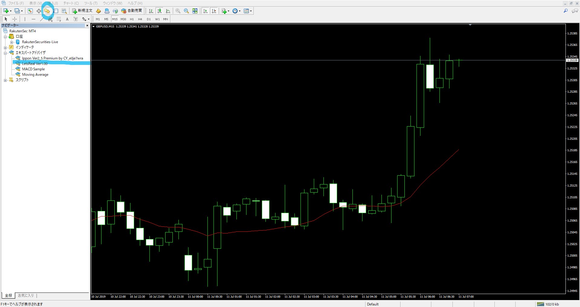Select the trendline drawing tool
The image size is (580, 307).
click(42, 19)
